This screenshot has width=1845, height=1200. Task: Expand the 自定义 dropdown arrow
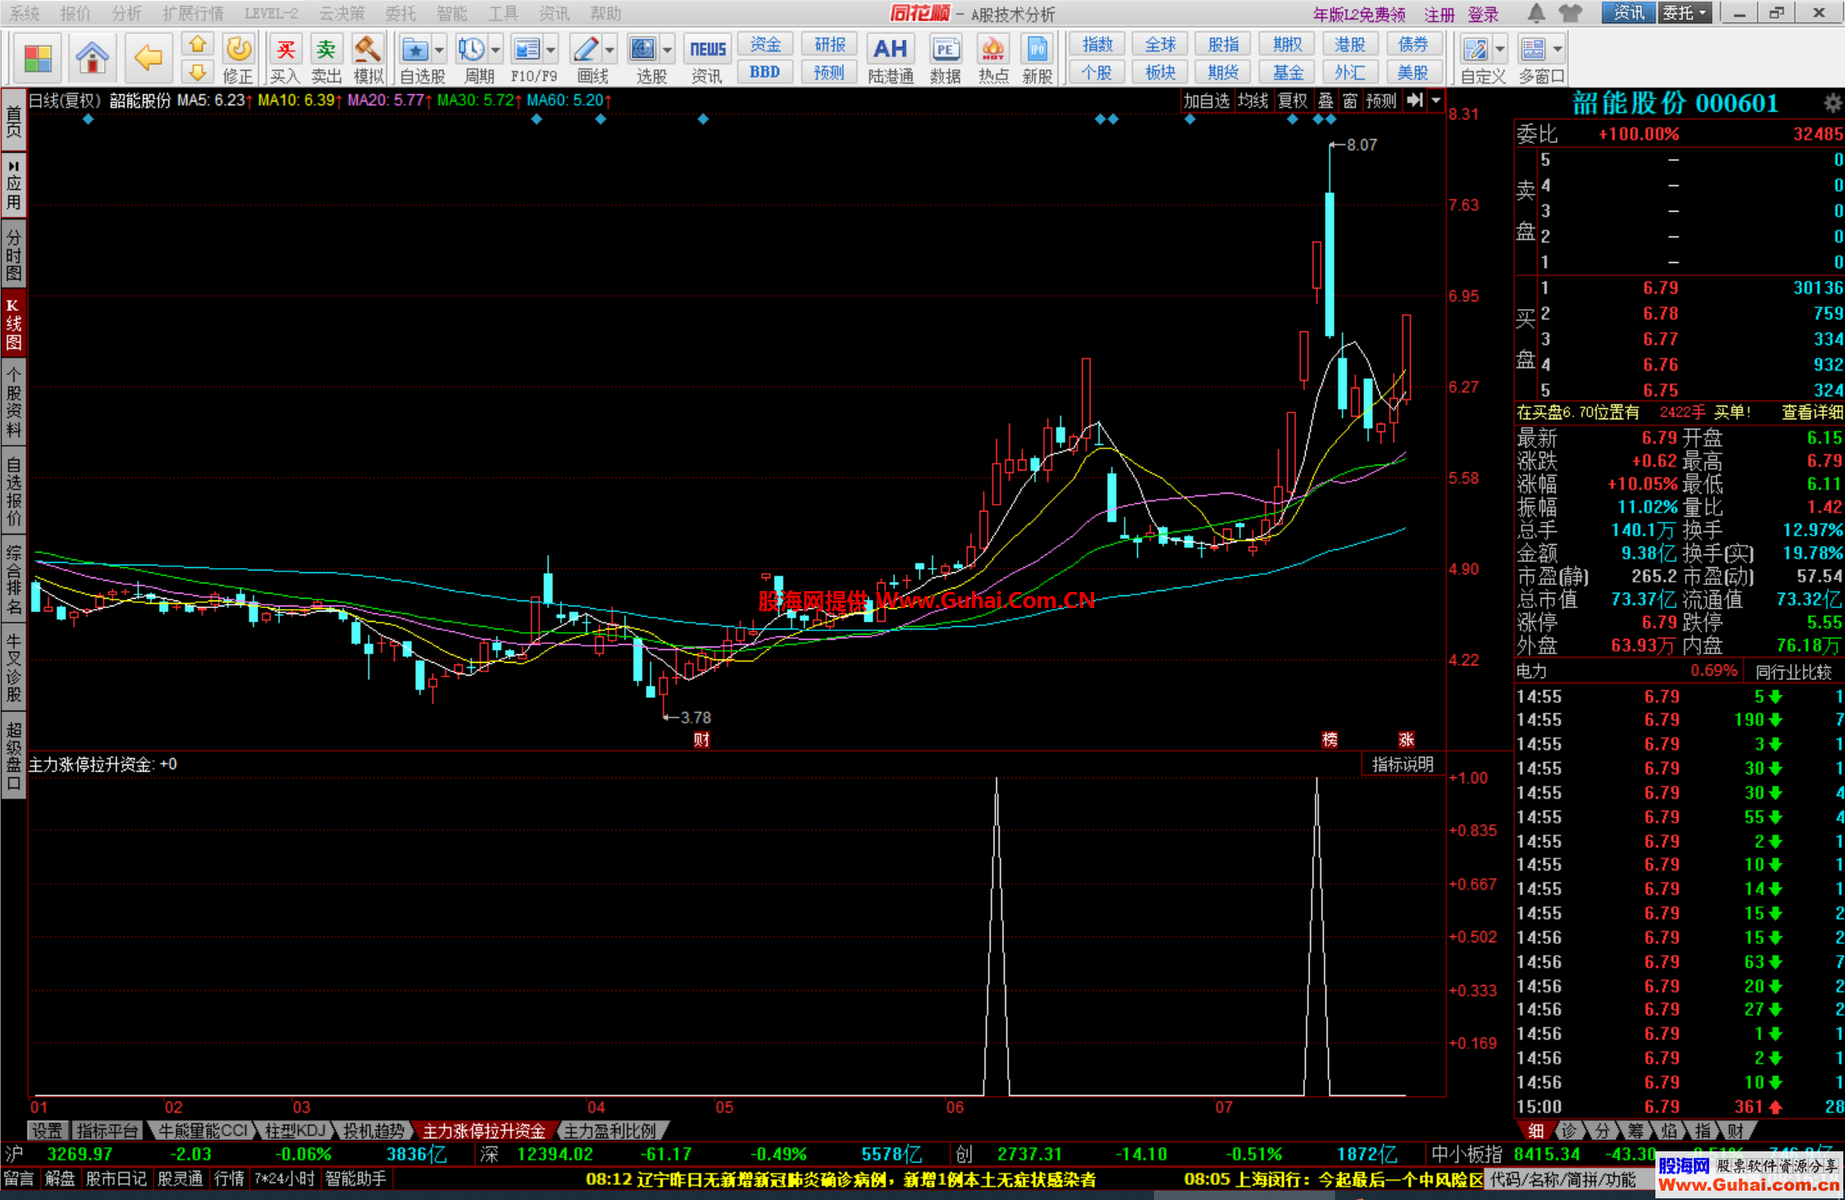click(x=1500, y=50)
